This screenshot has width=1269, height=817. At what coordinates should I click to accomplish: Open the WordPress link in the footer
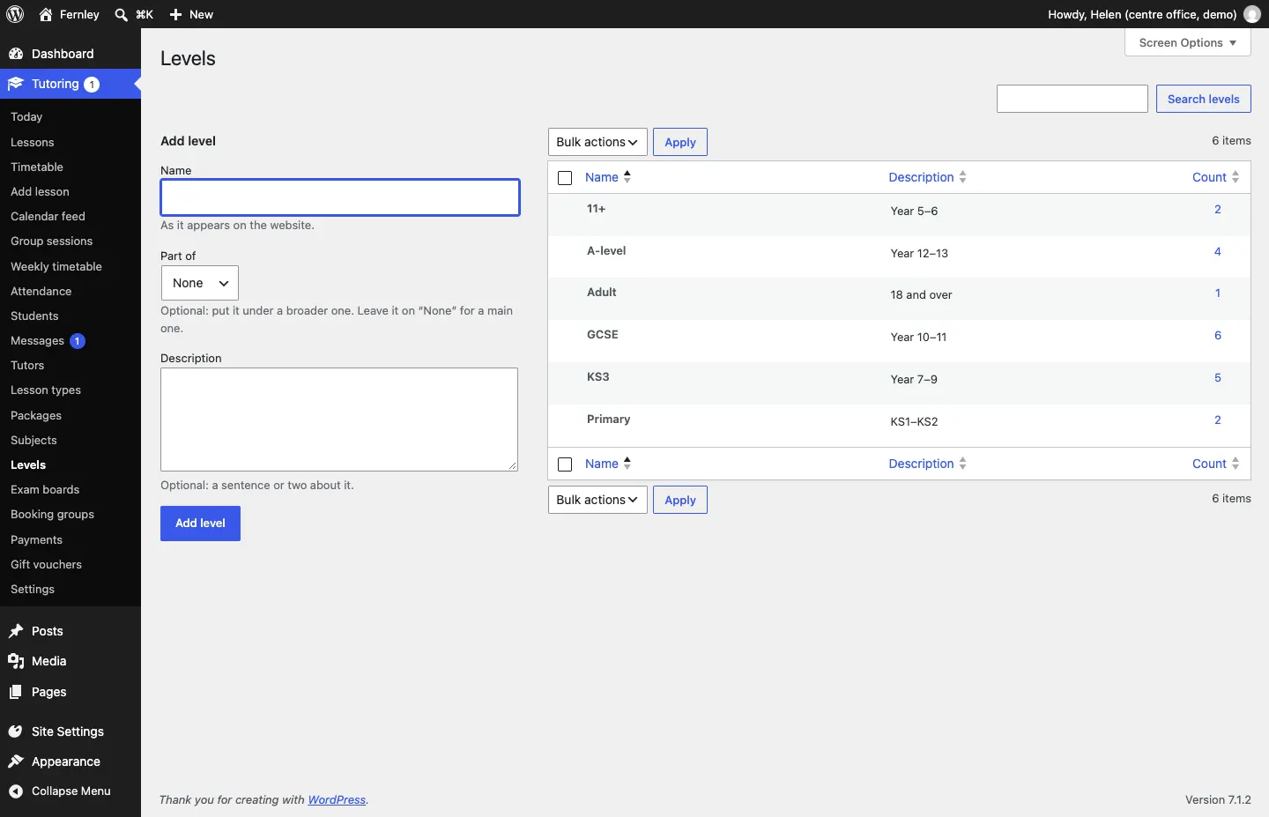click(x=337, y=800)
